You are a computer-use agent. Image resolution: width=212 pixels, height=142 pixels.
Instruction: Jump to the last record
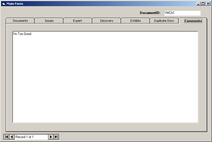[56, 137]
